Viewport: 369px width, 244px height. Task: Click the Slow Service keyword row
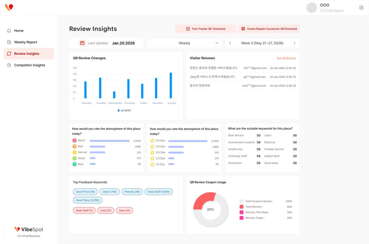click(244, 135)
